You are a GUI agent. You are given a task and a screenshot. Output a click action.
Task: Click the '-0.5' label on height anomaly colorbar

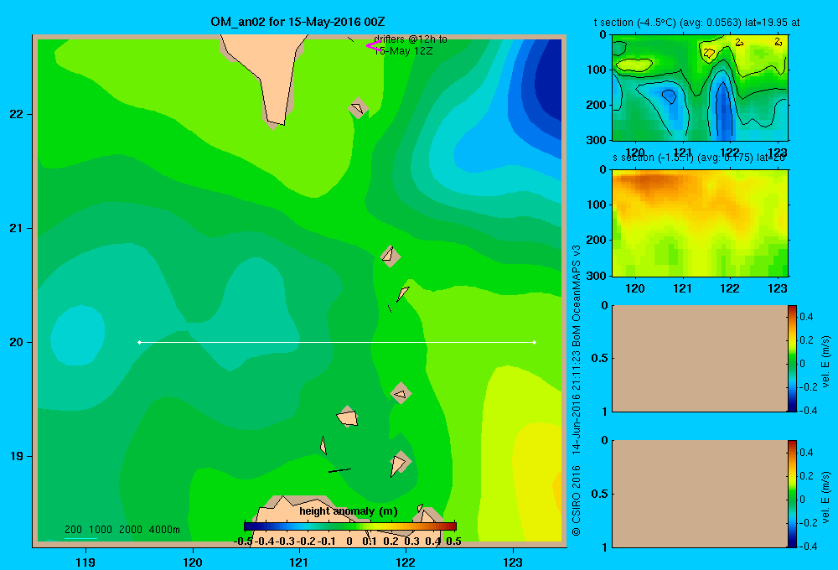pos(243,541)
